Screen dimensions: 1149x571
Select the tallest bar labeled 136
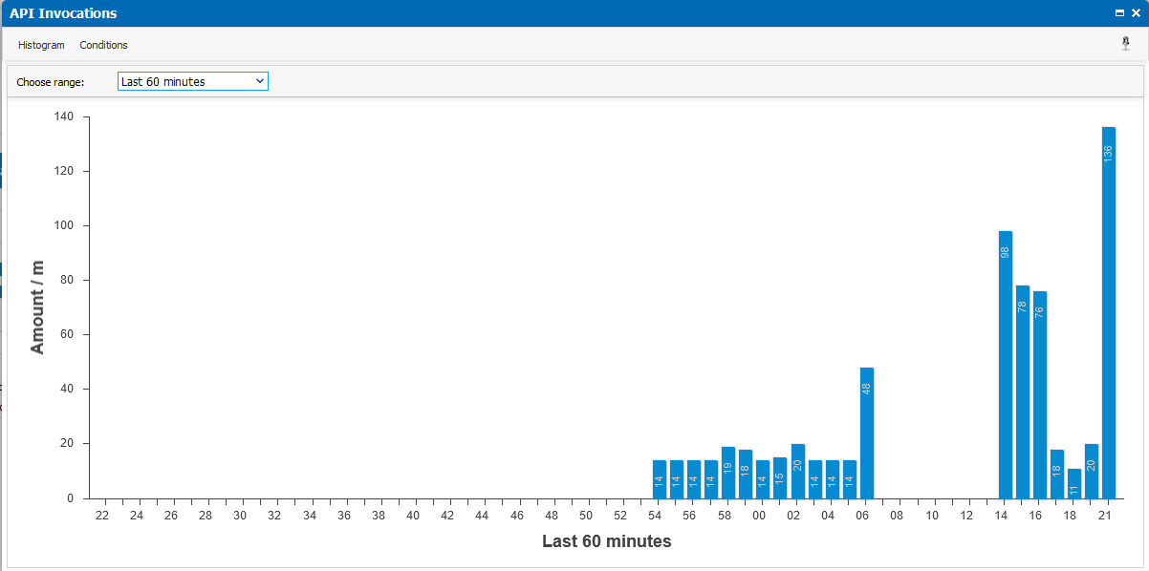point(1109,315)
